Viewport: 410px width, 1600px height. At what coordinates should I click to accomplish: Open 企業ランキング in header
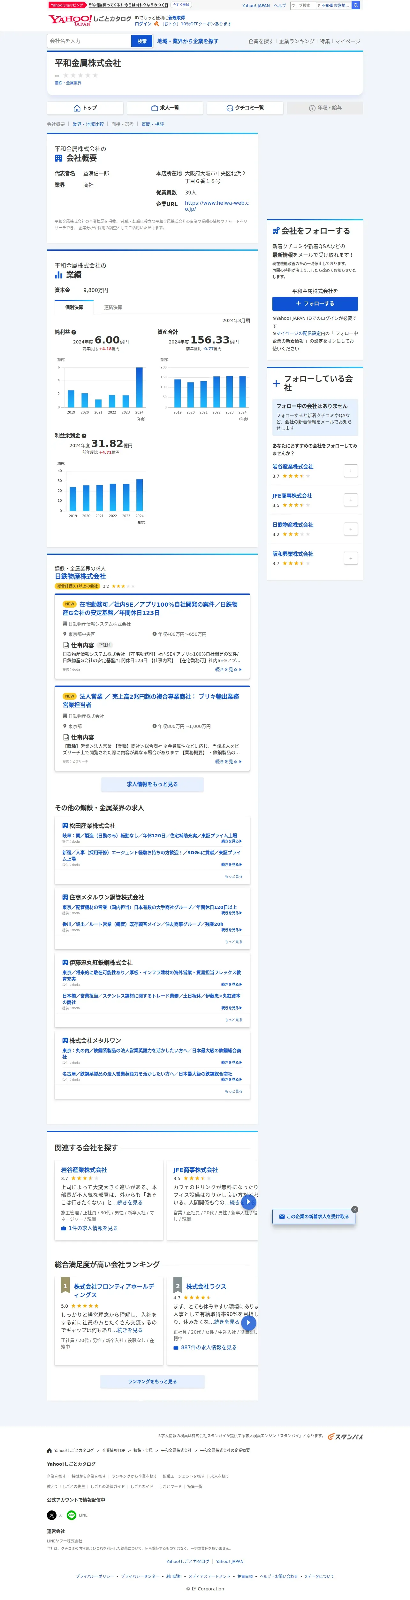coord(297,41)
